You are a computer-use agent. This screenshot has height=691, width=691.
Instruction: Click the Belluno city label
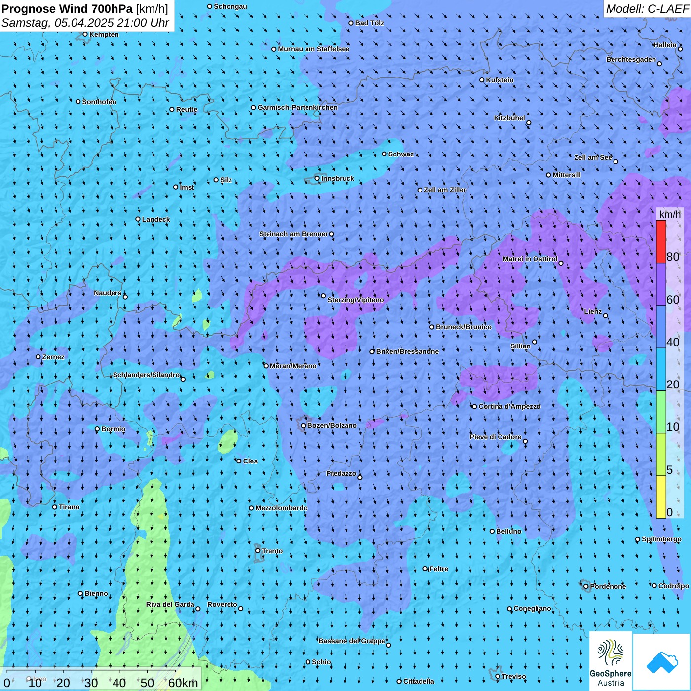(x=508, y=531)
